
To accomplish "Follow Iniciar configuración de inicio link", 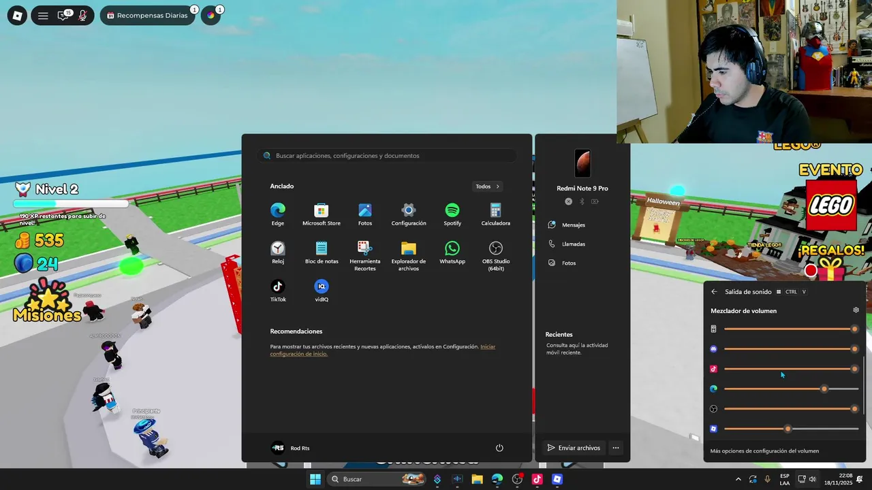I will click(x=382, y=350).
